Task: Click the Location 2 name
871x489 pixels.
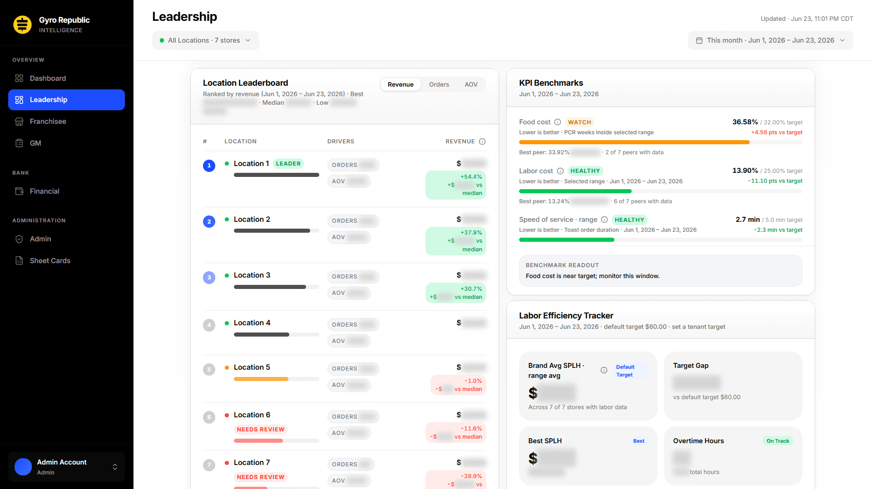Action: tap(252, 220)
